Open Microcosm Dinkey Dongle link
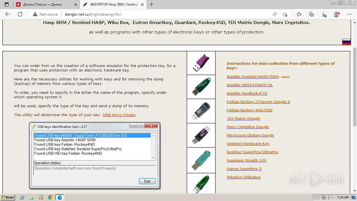Image resolution: width=357 pixels, height=201 pixels. click(x=250, y=135)
